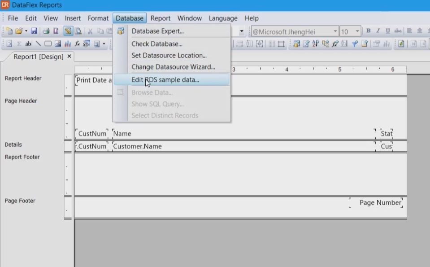Image resolution: width=430 pixels, height=267 pixels.
Task: Expand the font name dropdown
Action: [x=335, y=31]
